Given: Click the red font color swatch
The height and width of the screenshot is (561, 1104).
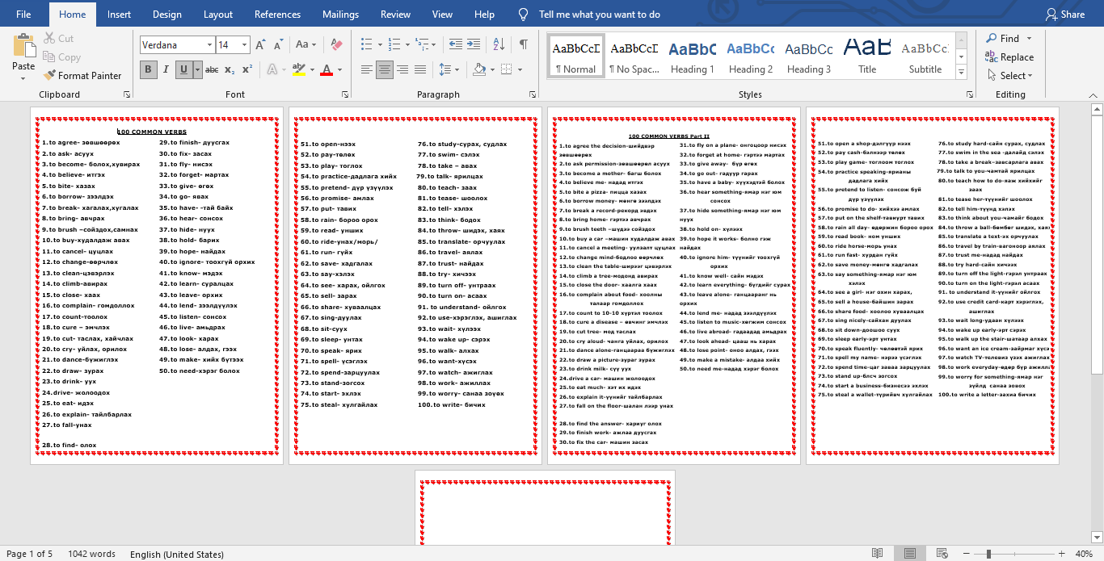Looking at the screenshot, I should point(327,70).
